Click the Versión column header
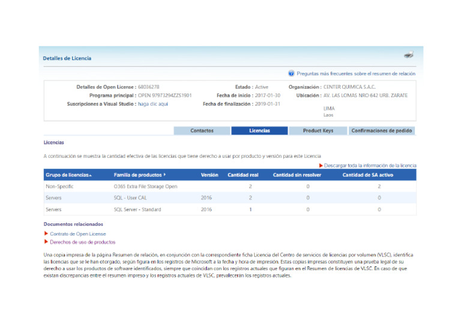461x326 pixels. point(209,175)
